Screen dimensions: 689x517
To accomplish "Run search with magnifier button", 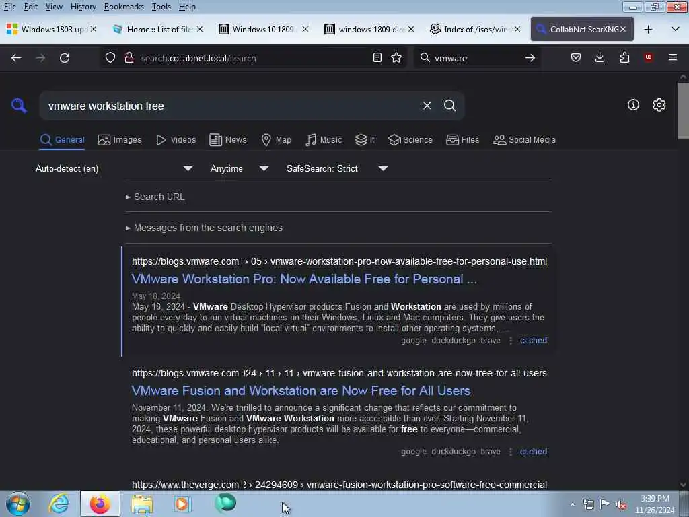I will [449, 106].
